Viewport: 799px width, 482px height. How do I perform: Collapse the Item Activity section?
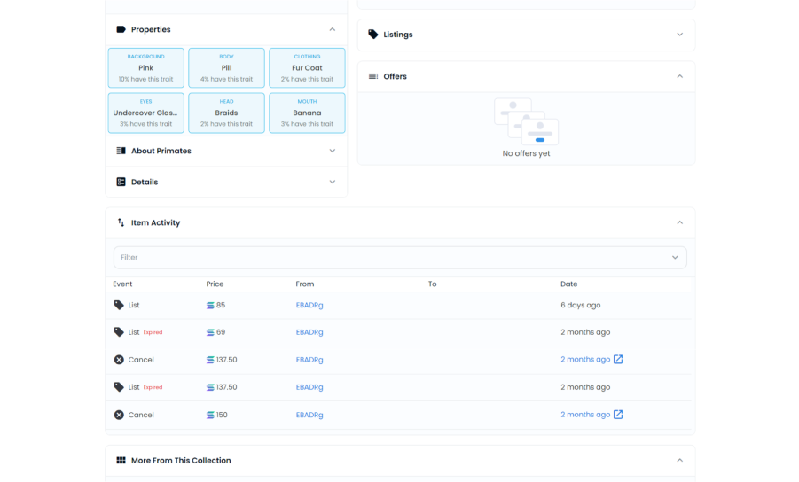[680, 222]
